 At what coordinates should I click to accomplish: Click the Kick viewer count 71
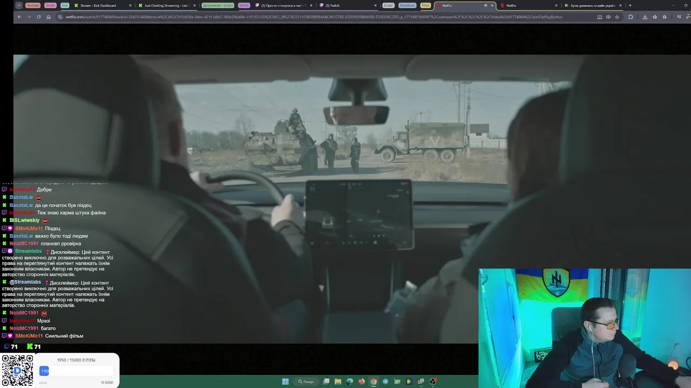pyautogui.click(x=33, y=347)
